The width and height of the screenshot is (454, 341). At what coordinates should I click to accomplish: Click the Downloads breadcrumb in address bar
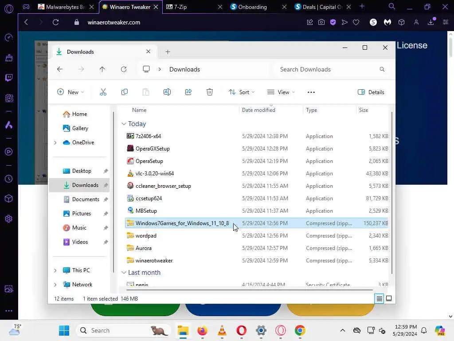(184, 69)
